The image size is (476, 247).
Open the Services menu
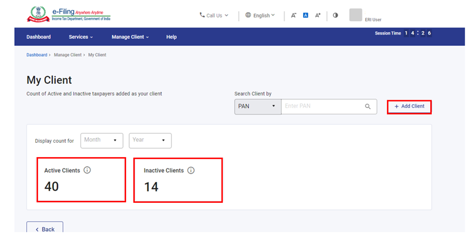click(81, 37)
